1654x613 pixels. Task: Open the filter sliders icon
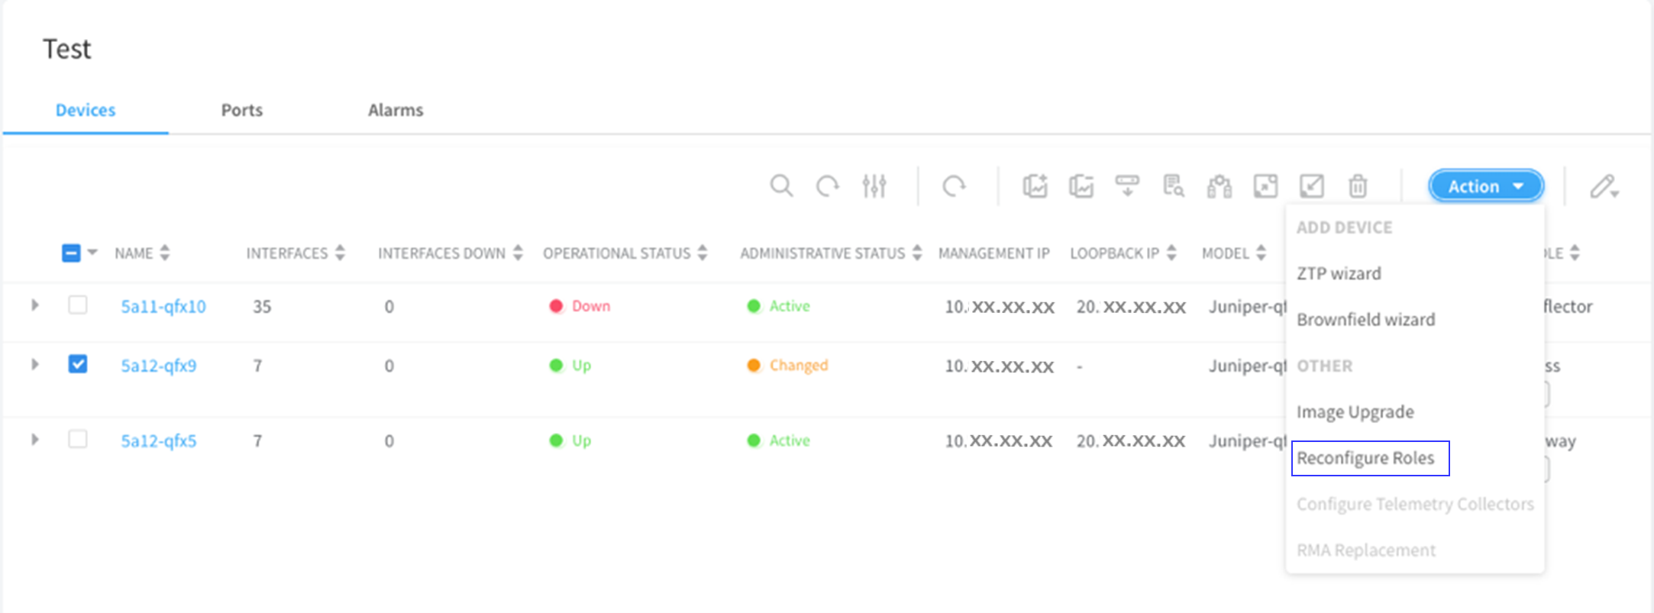[x=874, y=186]
